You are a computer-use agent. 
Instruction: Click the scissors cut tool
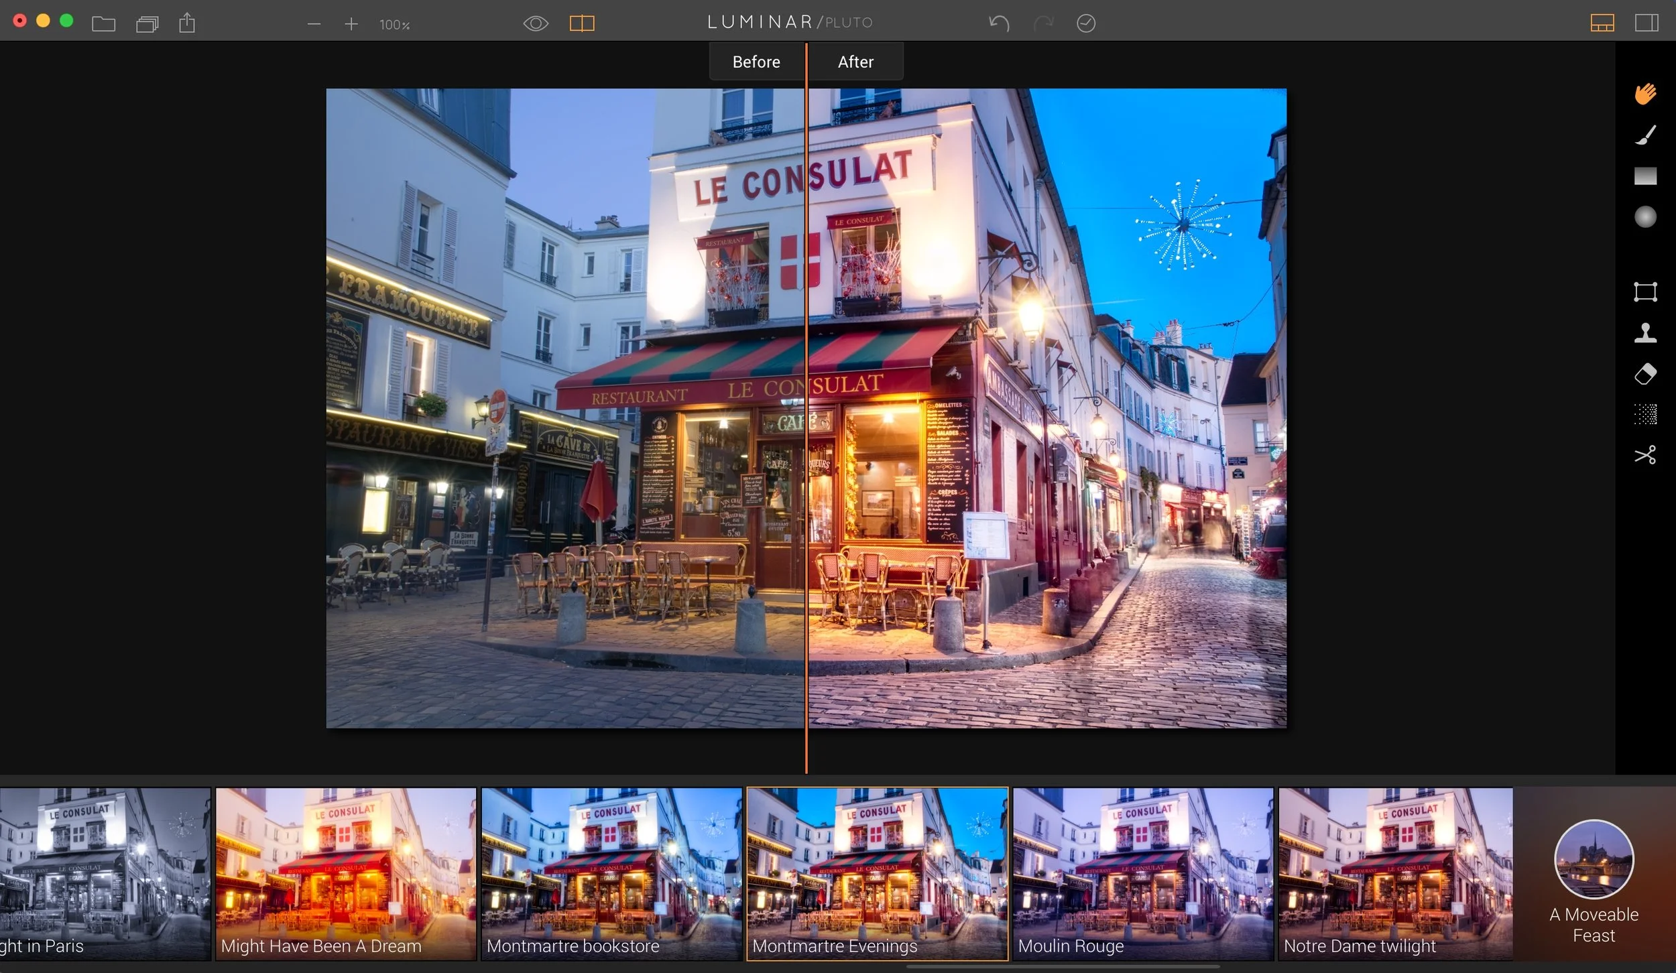pyautogui.click(x=1645, y=455)
